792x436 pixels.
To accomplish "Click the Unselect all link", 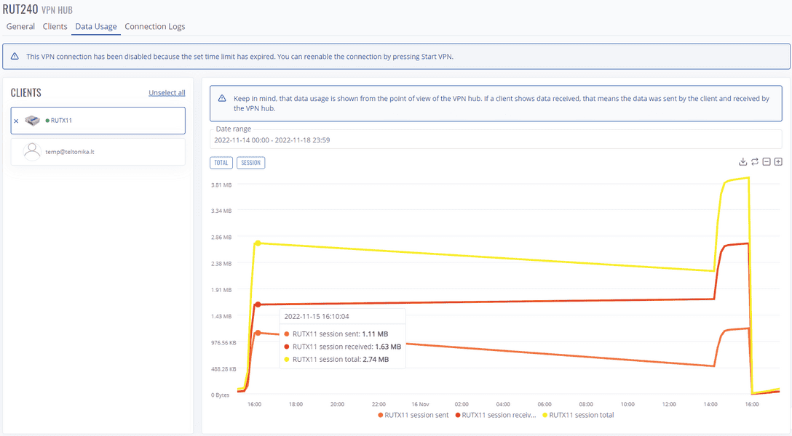I will tap(167, 93).
